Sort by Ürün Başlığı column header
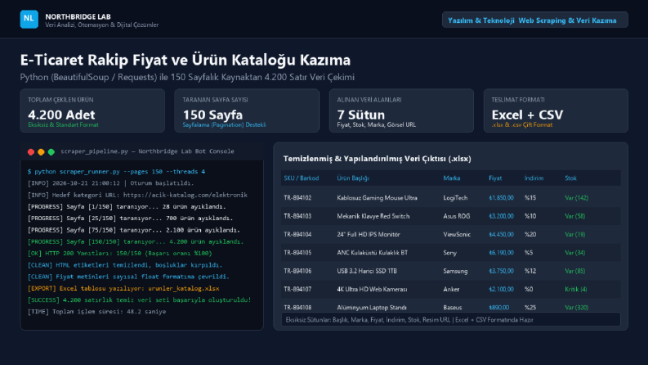 coord(353,178)
